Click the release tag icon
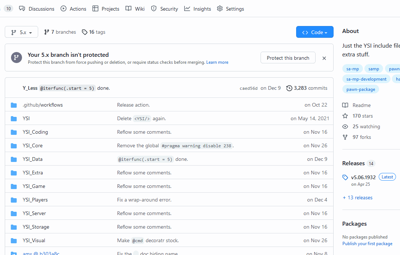 345,178
